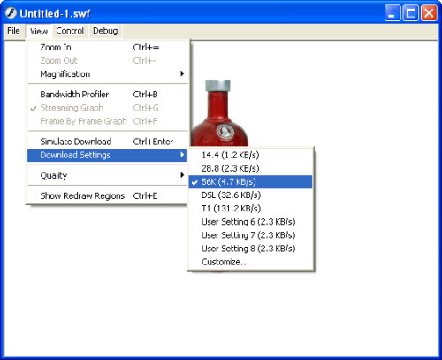The width and height of the screenshot is (442, 360).
Task: Open the Control menu
Action: pos(70,31)
